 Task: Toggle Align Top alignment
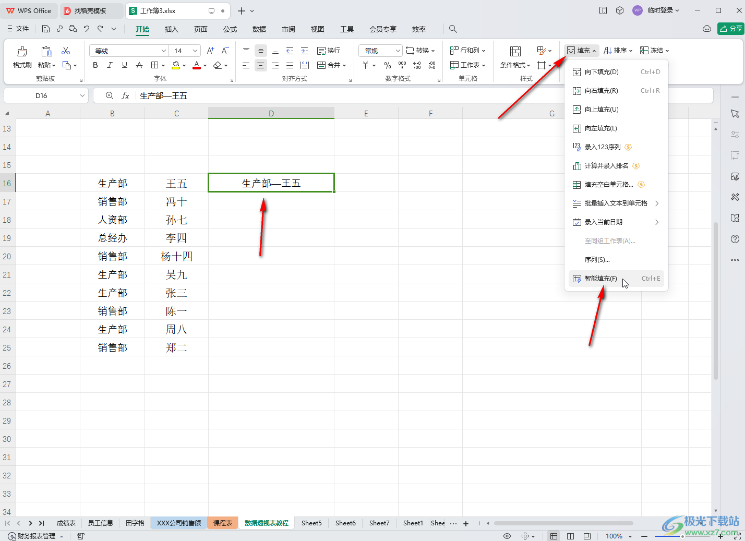coord(246,51)
